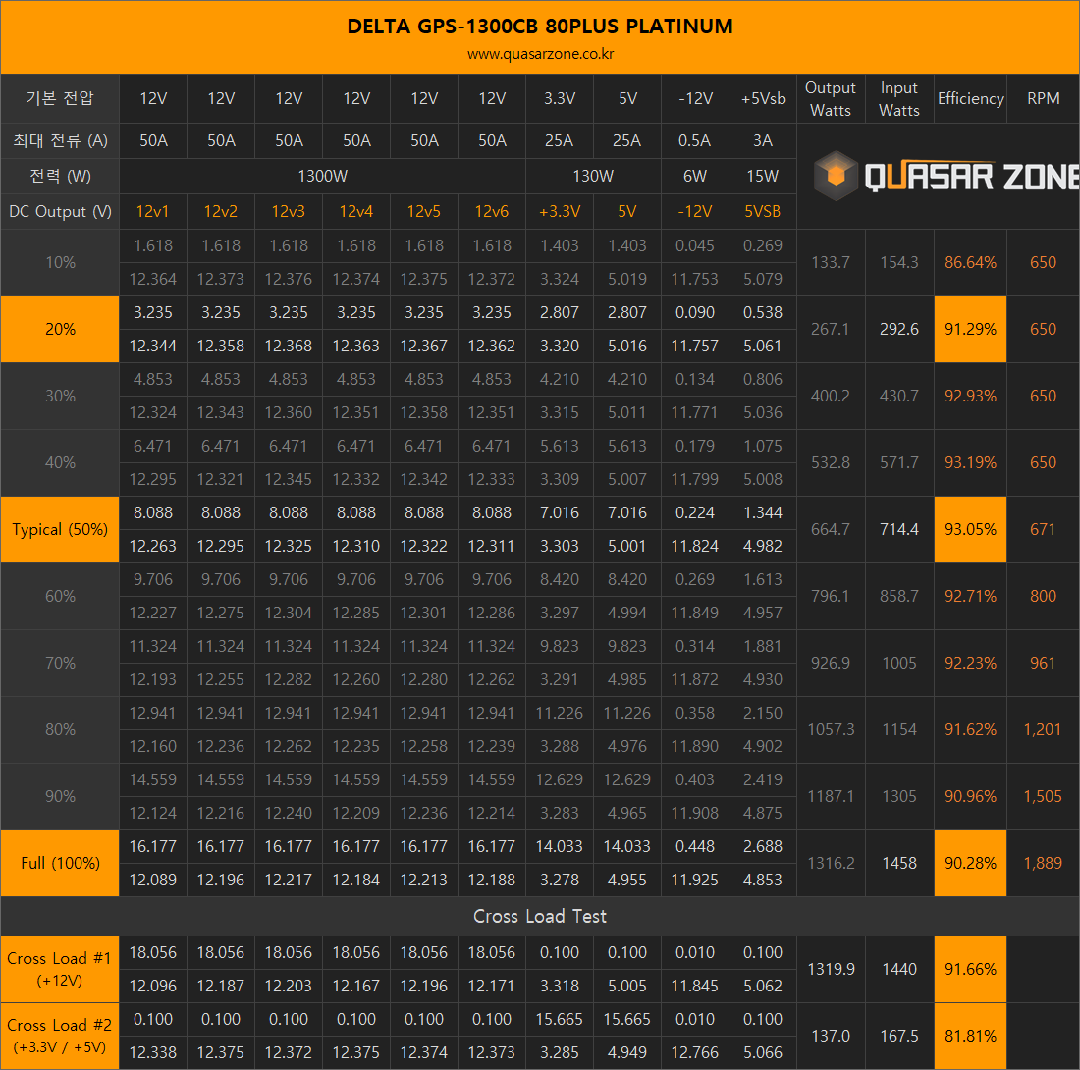Screen dimensions: 1080x1070
Task: Click the 12v1 DC output header
Action: point(153,211)
